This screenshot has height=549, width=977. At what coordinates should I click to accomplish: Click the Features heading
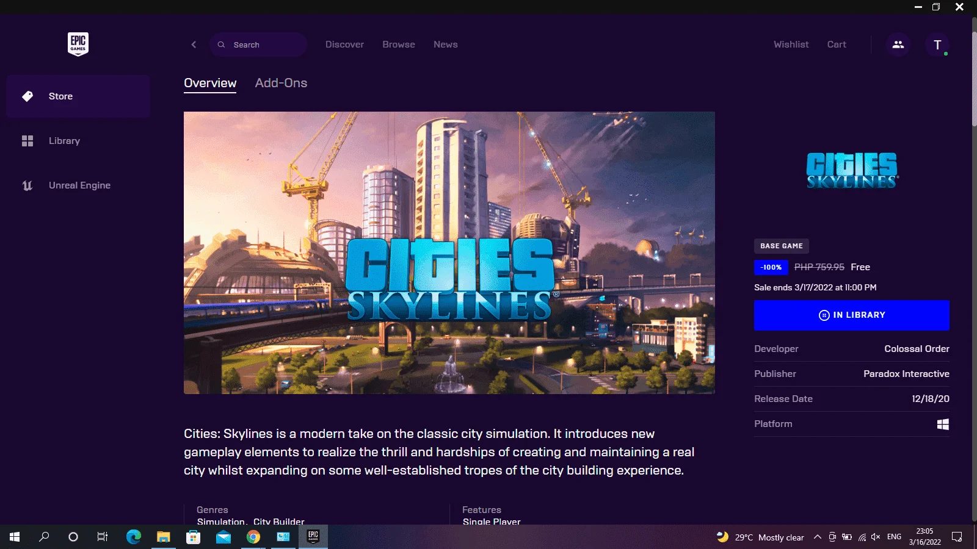[x=482, y=510]
